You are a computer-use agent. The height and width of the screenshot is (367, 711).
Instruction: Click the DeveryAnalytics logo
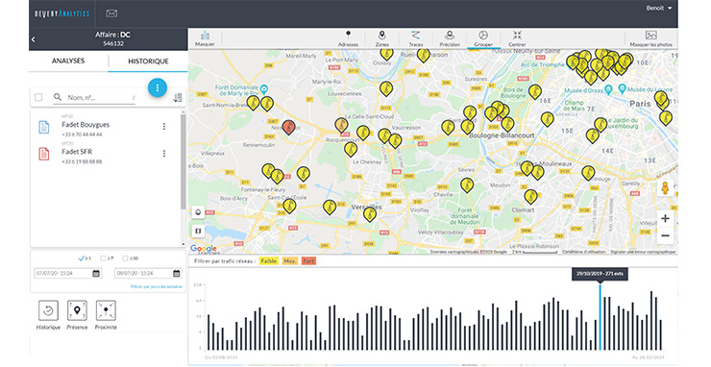tap(62, 13)
